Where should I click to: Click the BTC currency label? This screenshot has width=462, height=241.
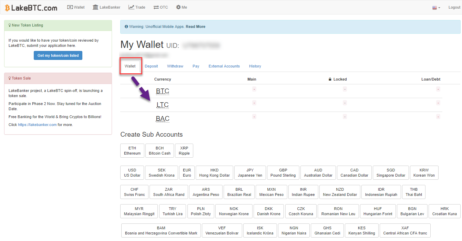[163, 91]
